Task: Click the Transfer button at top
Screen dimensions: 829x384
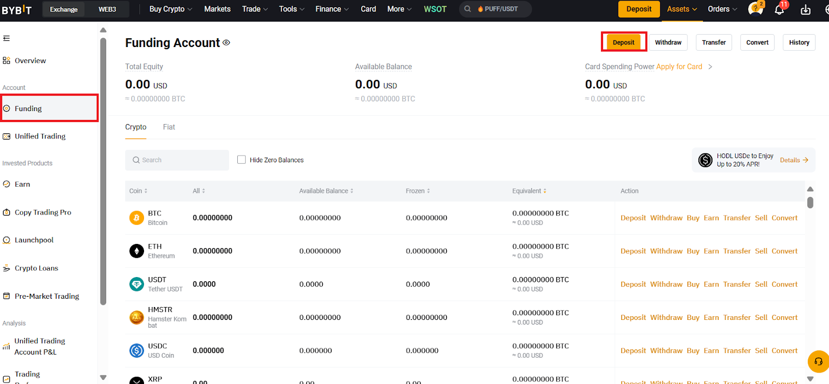Action: coord(713,42)
